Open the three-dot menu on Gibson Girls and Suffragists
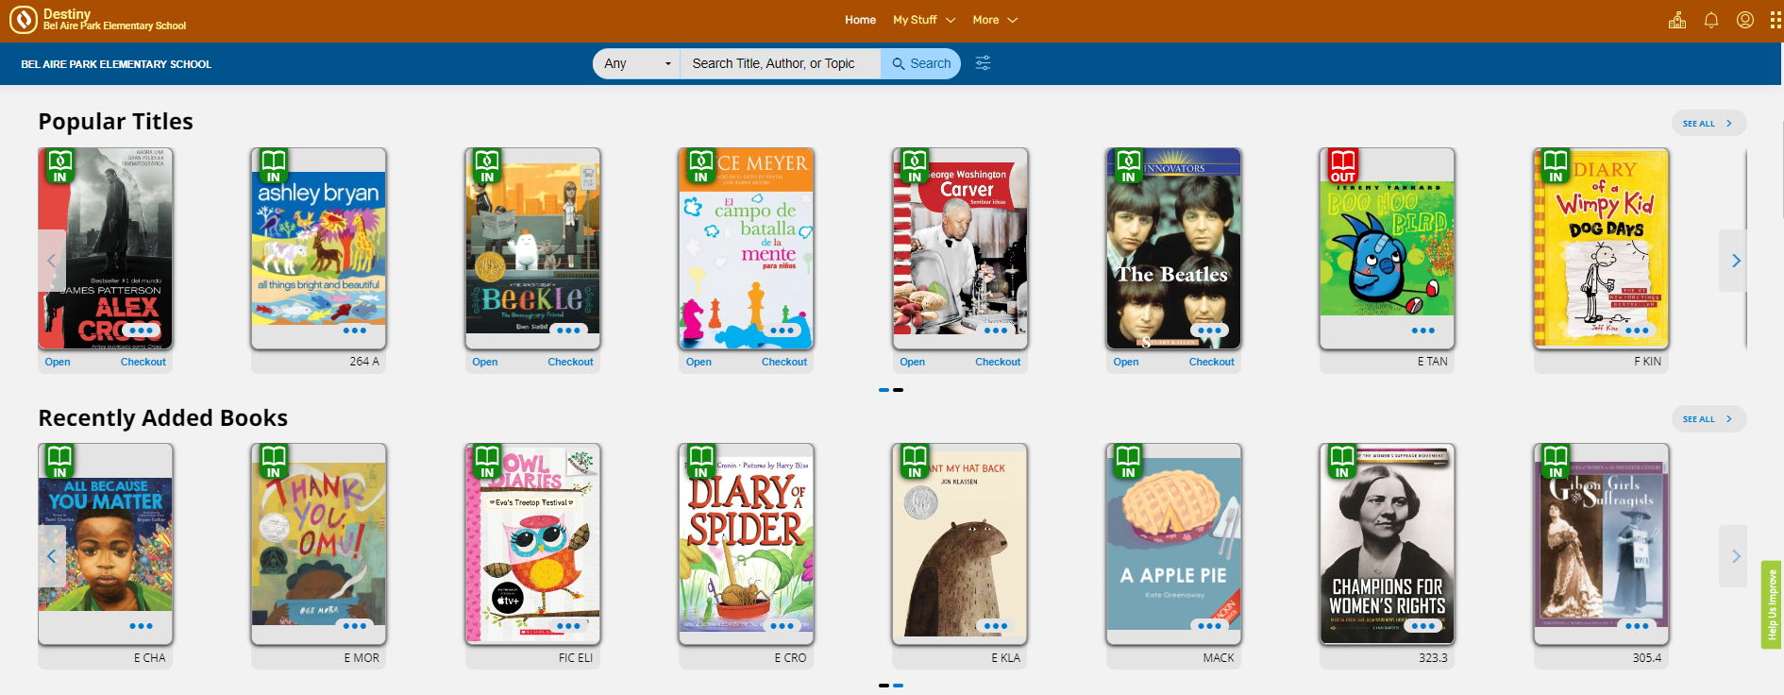Viewport: 1784px width, 695px height. [x=1638, y=626]
